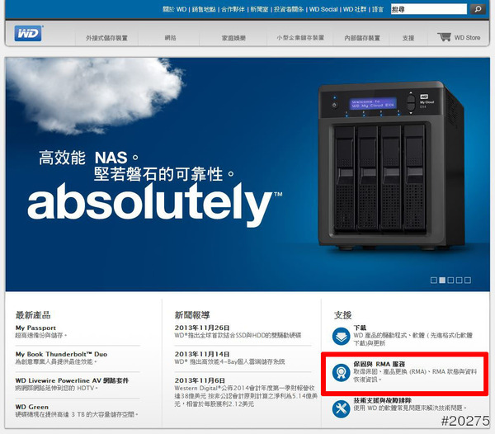The image size is (495, 434).
Task: Click the 下載 download icon
Action: 342,336
